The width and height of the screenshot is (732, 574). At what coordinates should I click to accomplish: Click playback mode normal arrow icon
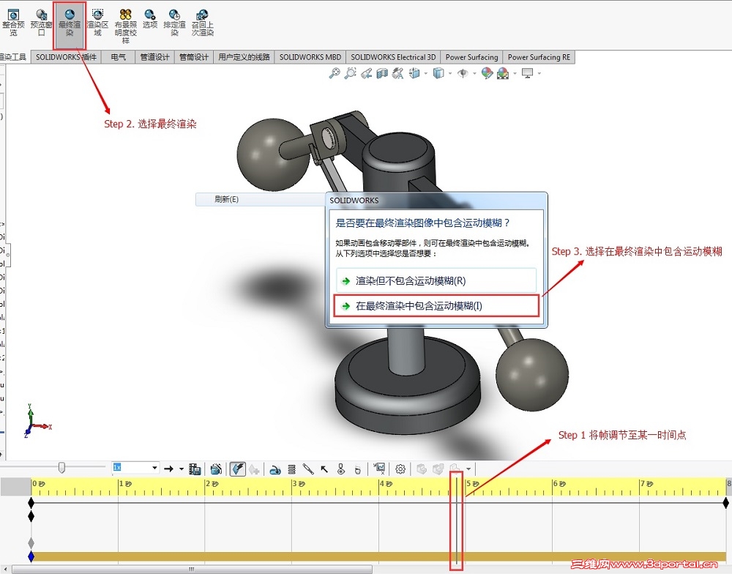169,469
